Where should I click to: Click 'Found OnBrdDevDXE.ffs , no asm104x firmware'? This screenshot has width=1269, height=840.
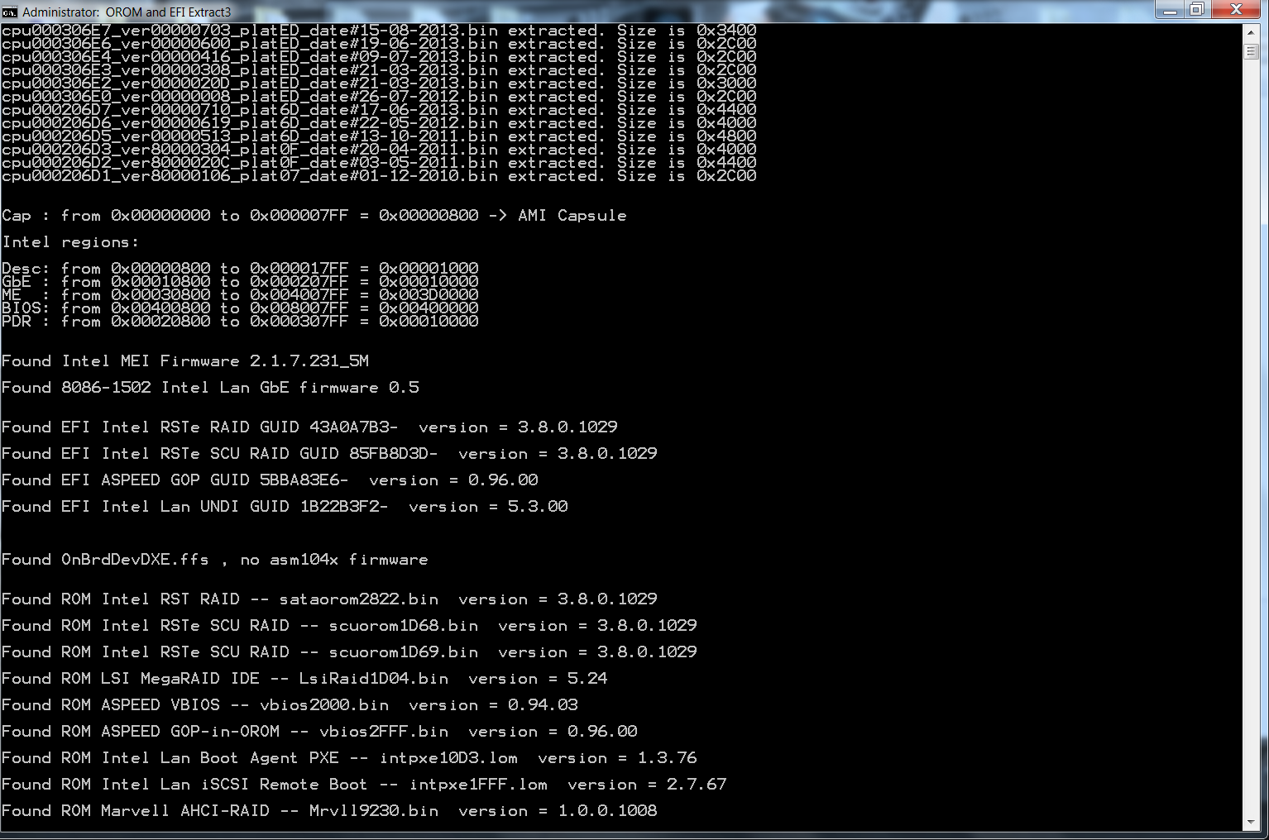215,560
